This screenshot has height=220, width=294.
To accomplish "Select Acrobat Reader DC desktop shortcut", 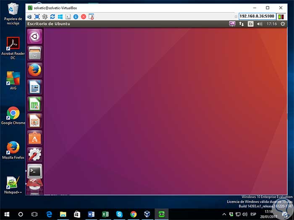I will click(13, 48).
